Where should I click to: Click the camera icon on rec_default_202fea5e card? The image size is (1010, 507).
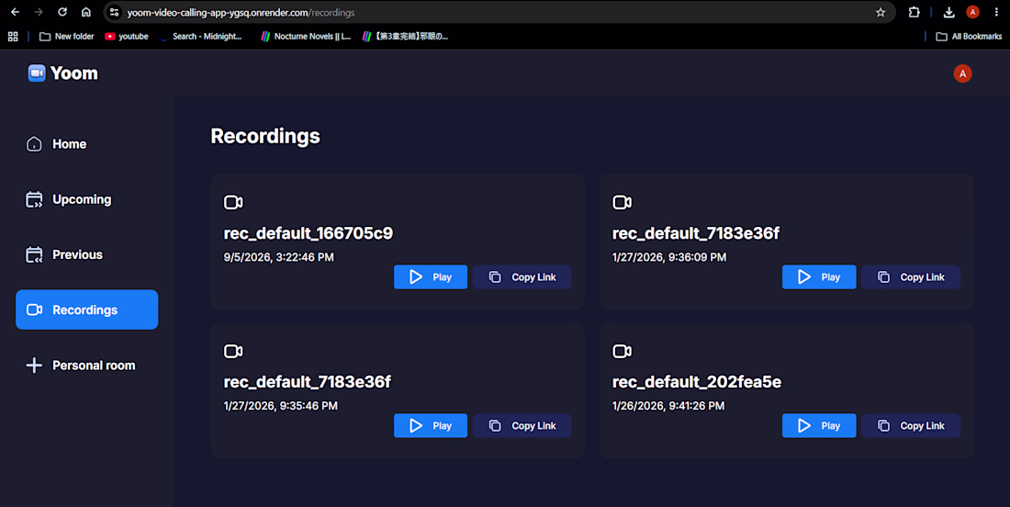coord(622,351)
